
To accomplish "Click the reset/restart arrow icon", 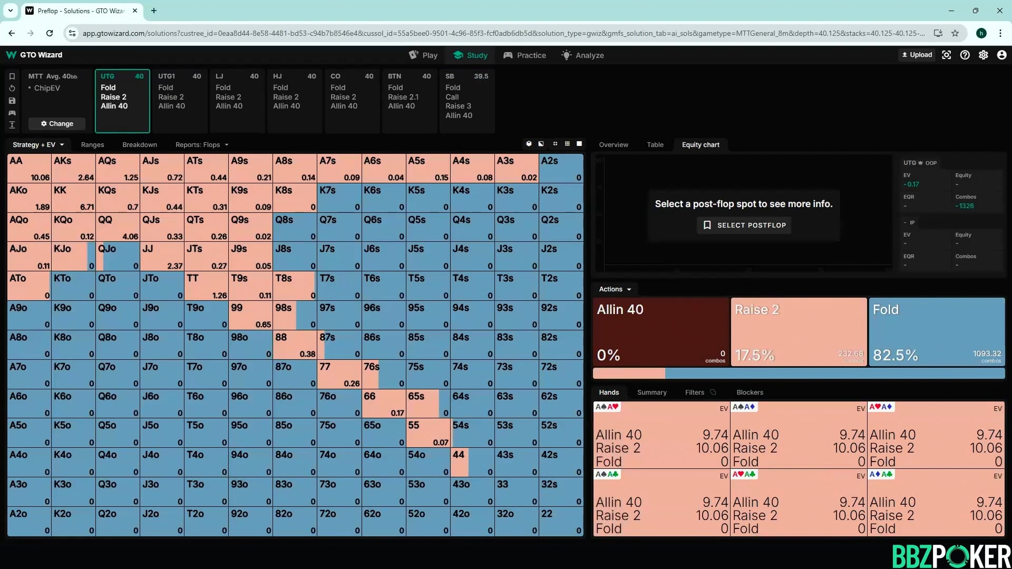I will pos(12,89).
